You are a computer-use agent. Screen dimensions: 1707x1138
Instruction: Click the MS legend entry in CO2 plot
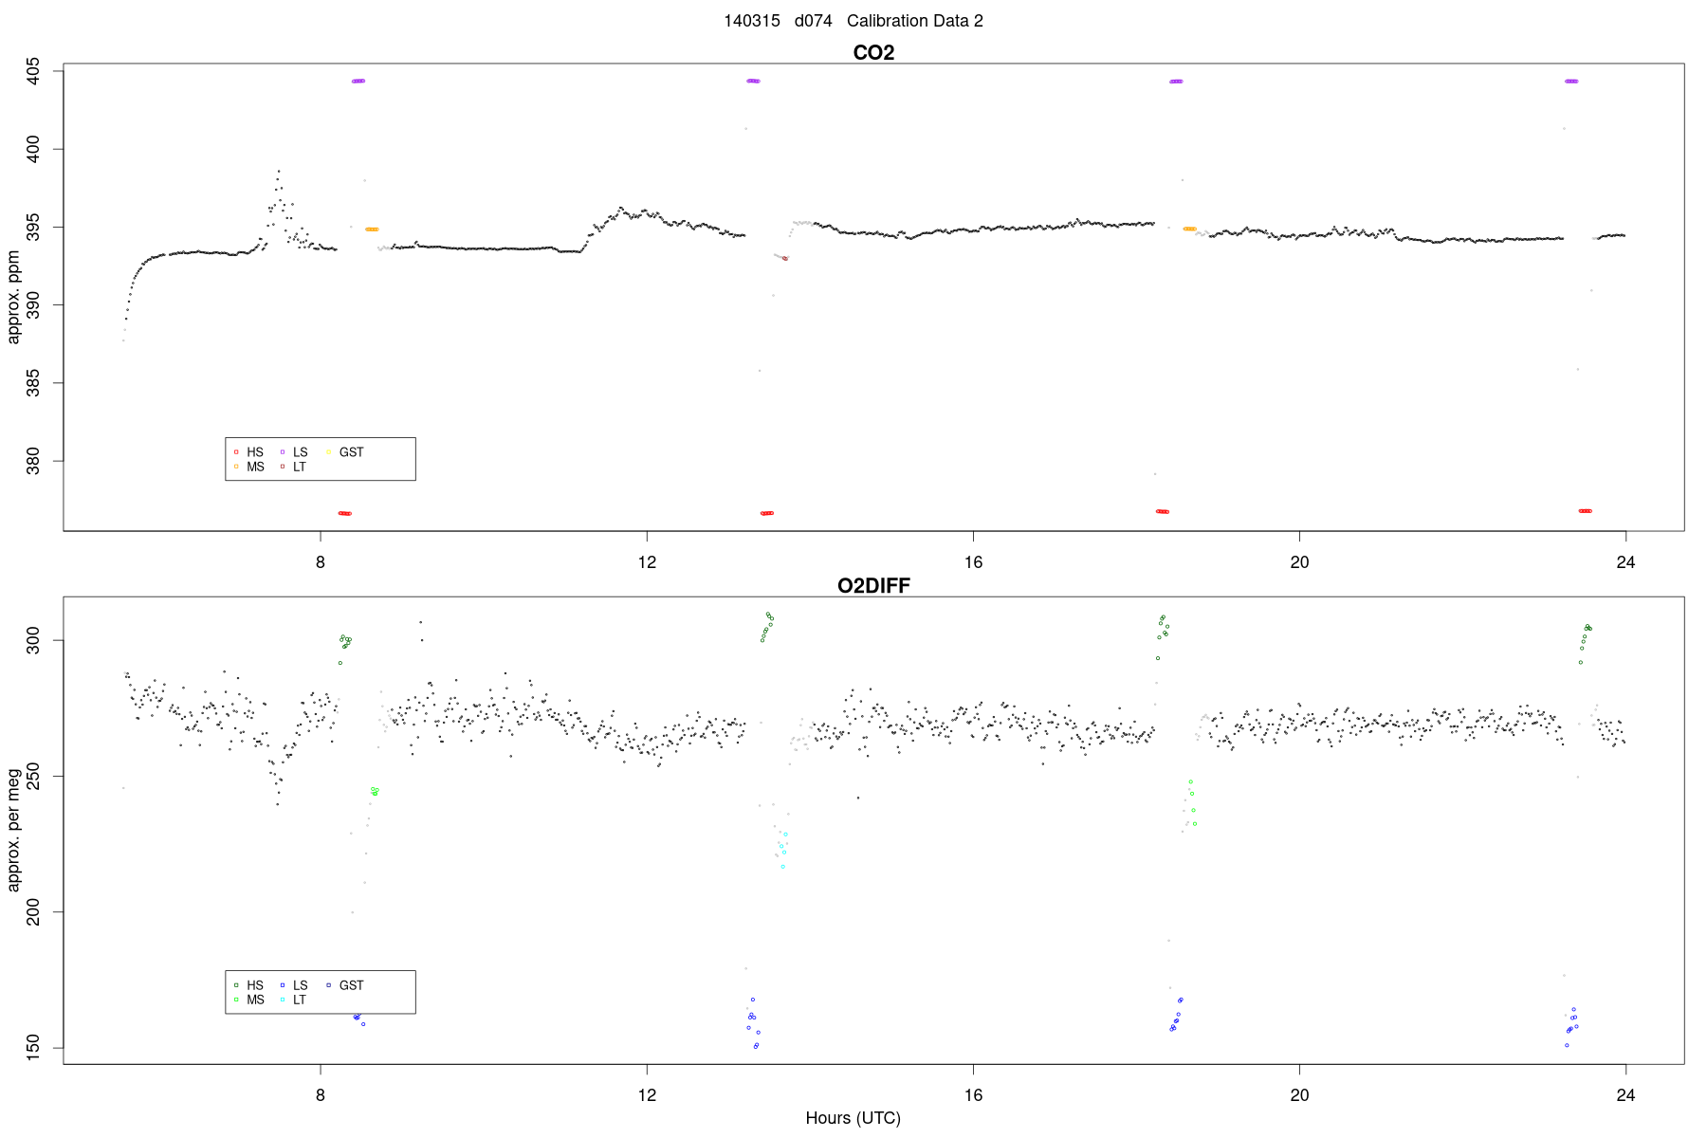248,468
